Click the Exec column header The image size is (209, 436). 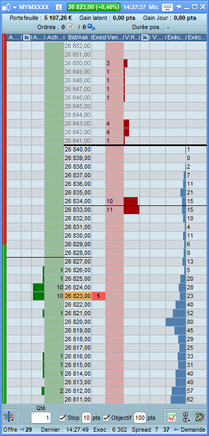tap(98, 37)
